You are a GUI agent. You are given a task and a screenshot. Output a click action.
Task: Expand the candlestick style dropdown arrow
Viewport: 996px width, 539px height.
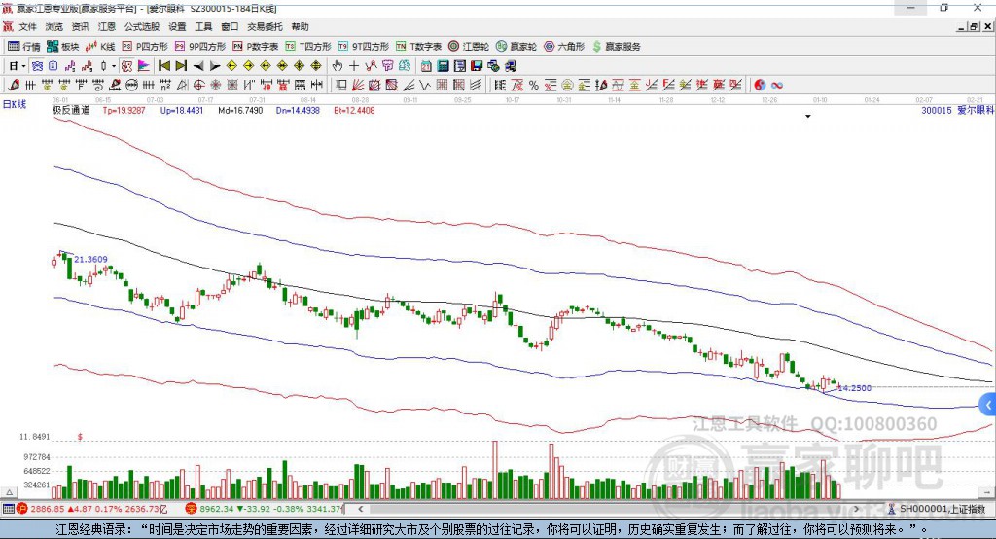point(114,66)
